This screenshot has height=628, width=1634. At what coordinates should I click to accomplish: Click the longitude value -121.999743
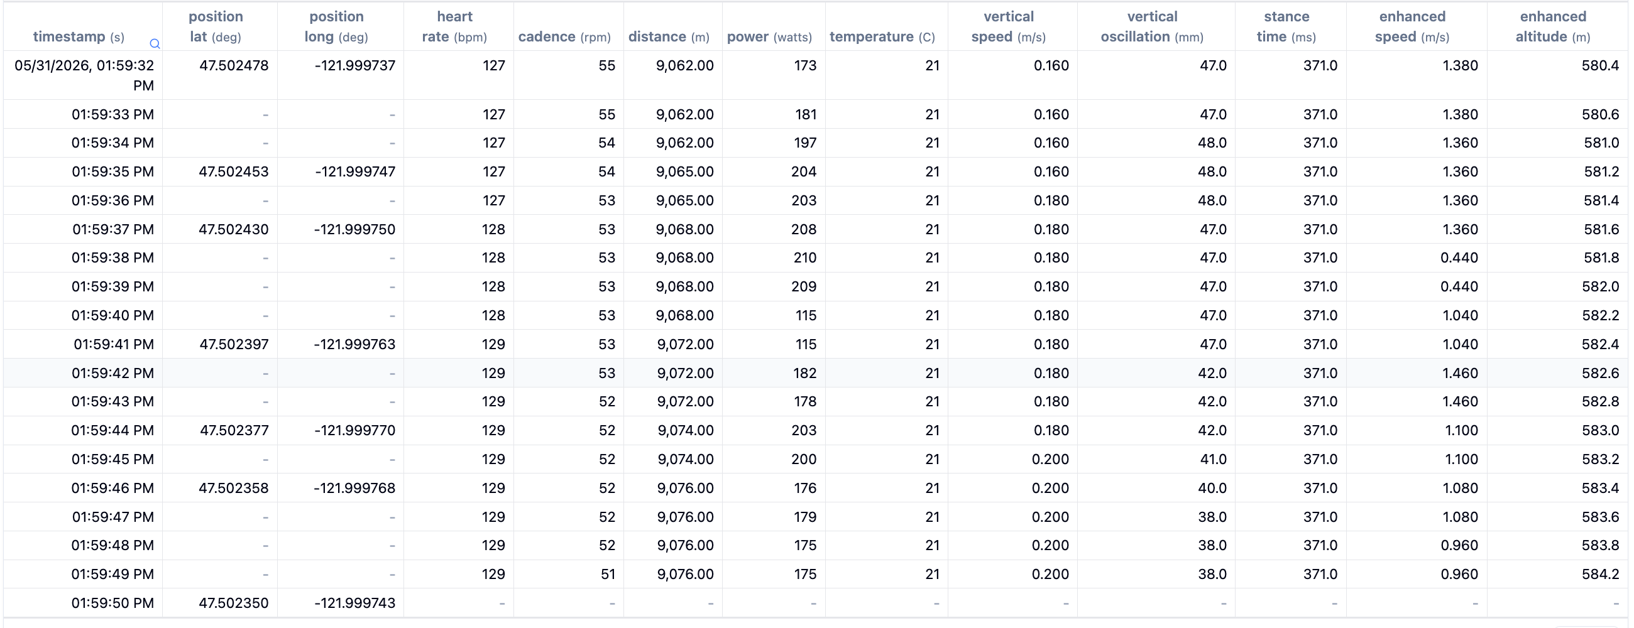[354, 603]
